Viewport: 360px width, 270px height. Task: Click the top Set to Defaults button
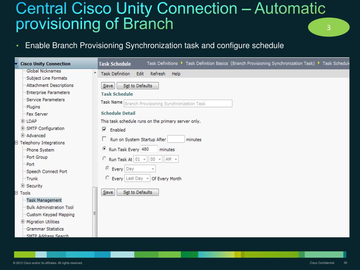pos(138,86)
